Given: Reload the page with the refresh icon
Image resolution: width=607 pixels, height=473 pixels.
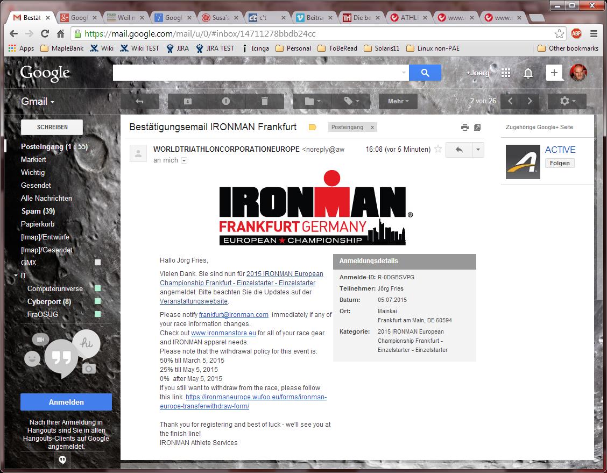Looking at the screenshot, I should [45, 34].
